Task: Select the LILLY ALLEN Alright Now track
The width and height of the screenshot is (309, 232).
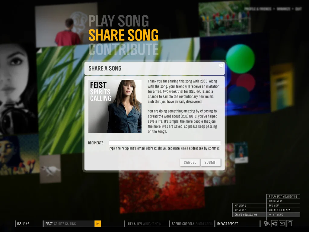Action: 147,224
